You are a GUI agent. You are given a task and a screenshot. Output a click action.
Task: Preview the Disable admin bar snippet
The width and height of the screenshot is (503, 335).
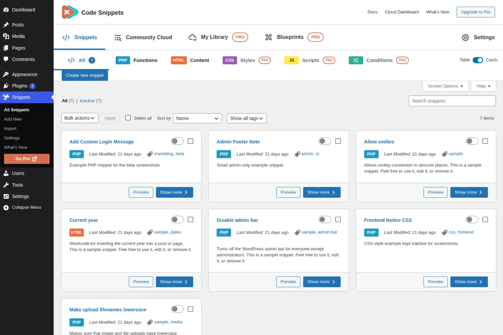288,282
